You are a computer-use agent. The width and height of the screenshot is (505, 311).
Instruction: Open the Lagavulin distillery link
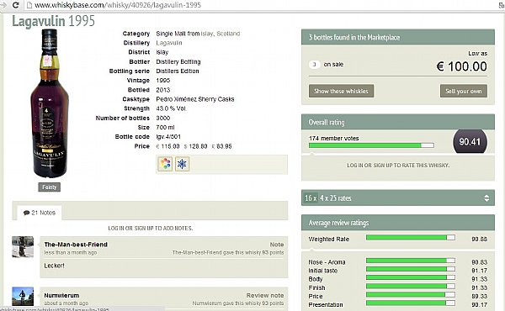pyautogui.click(x=169, y=43)
